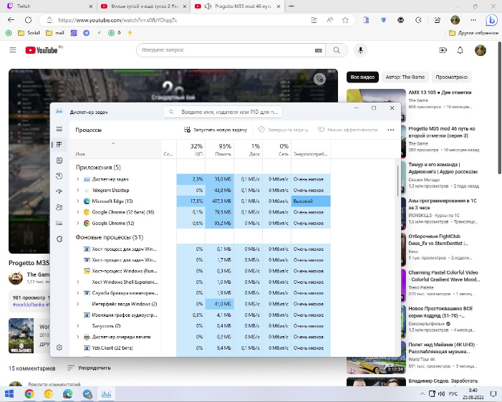
Task: Open App history in Task Manager sidebar
Action: pyautogui.click(x=59, y=176)
